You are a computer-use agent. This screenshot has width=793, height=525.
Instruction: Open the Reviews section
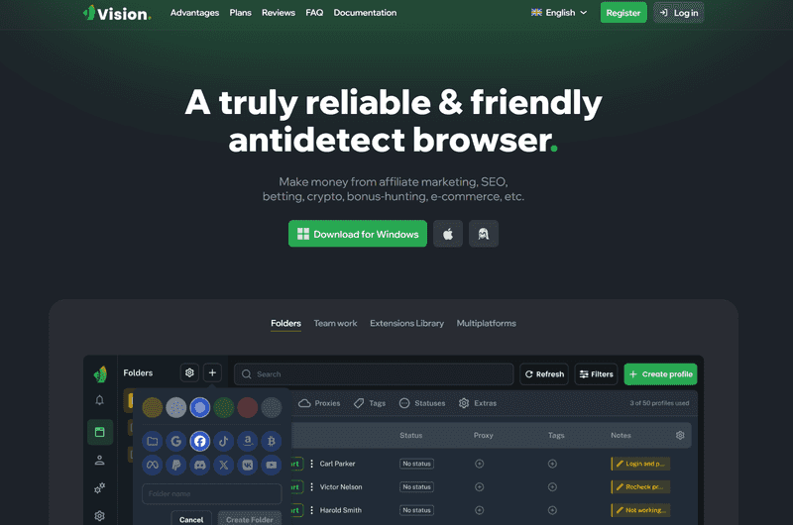[279, 13]
